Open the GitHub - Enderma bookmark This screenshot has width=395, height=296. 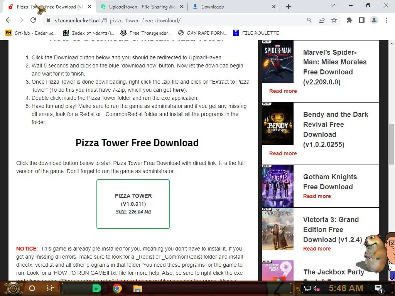coord(31,33)
